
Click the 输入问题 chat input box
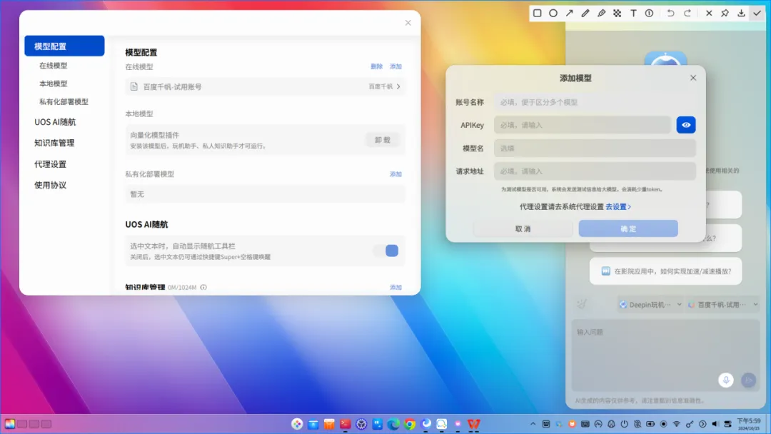[666, 355]
